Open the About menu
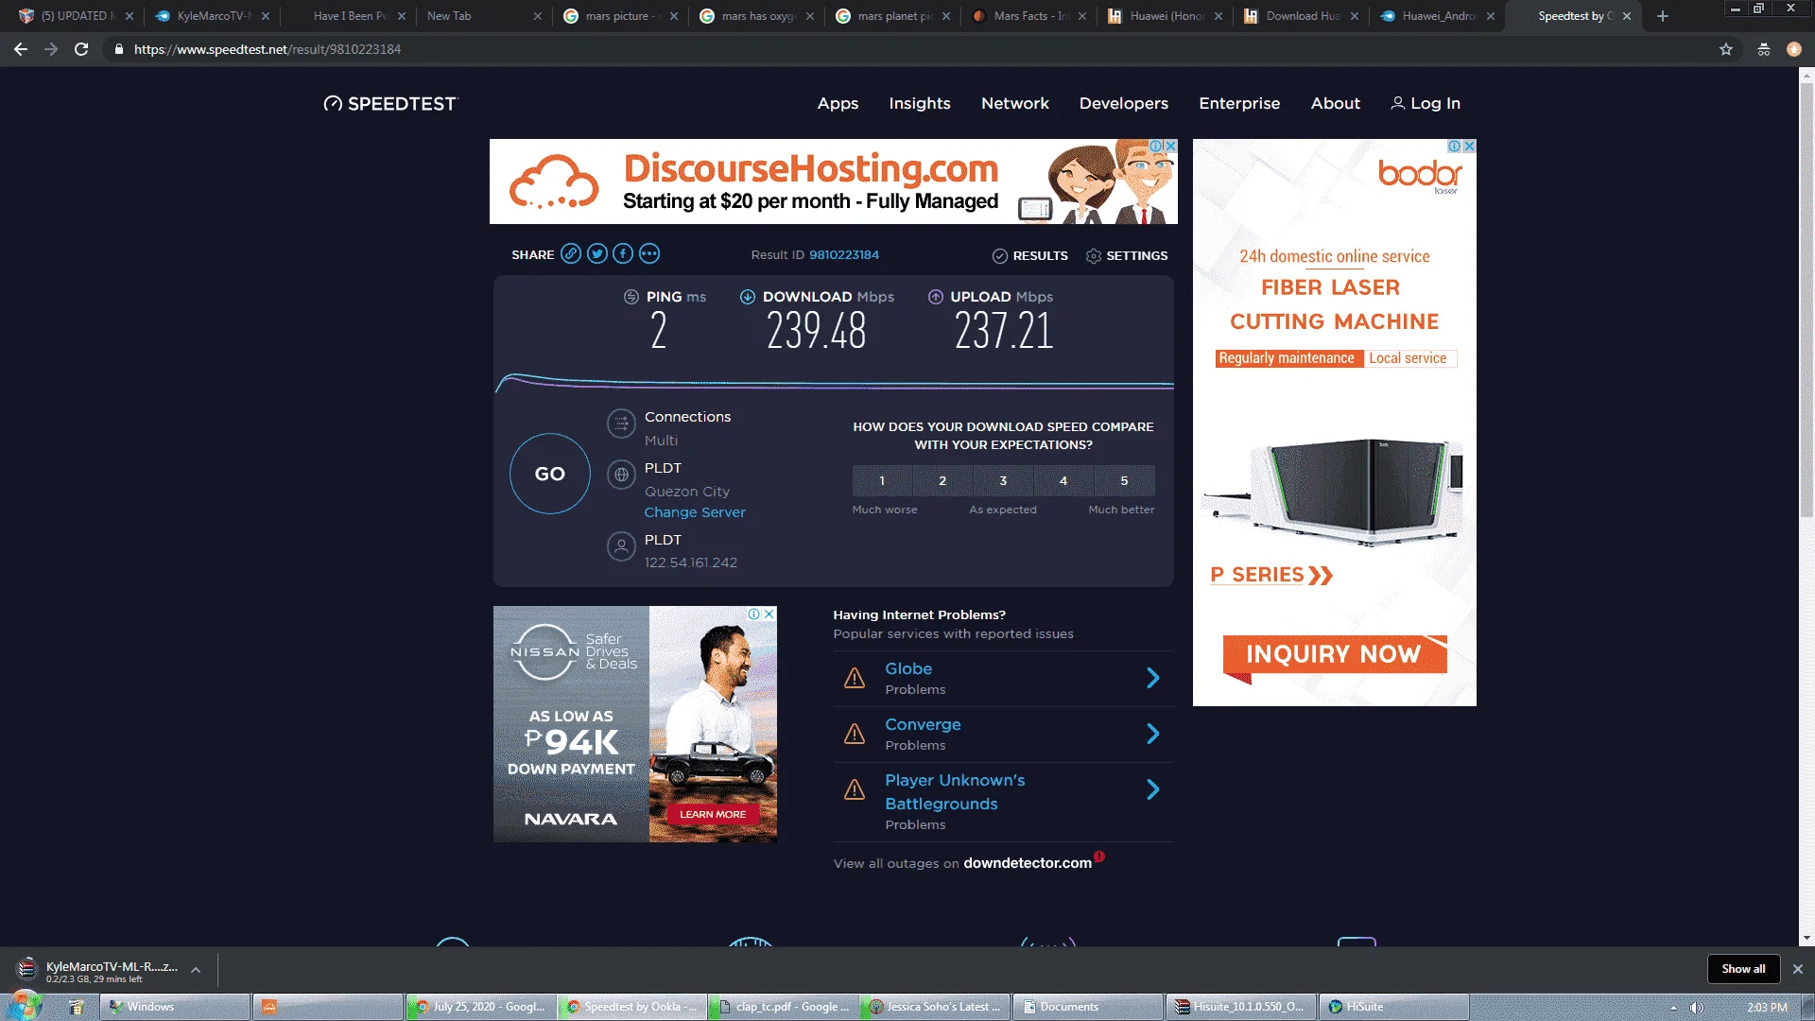The width and height of the screenshot is (1815, 1021). coord(1336,104)
